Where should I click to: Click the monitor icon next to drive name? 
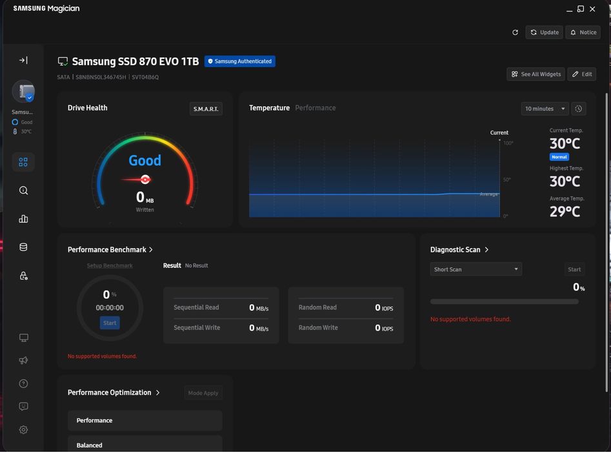[x=63, y=61]
